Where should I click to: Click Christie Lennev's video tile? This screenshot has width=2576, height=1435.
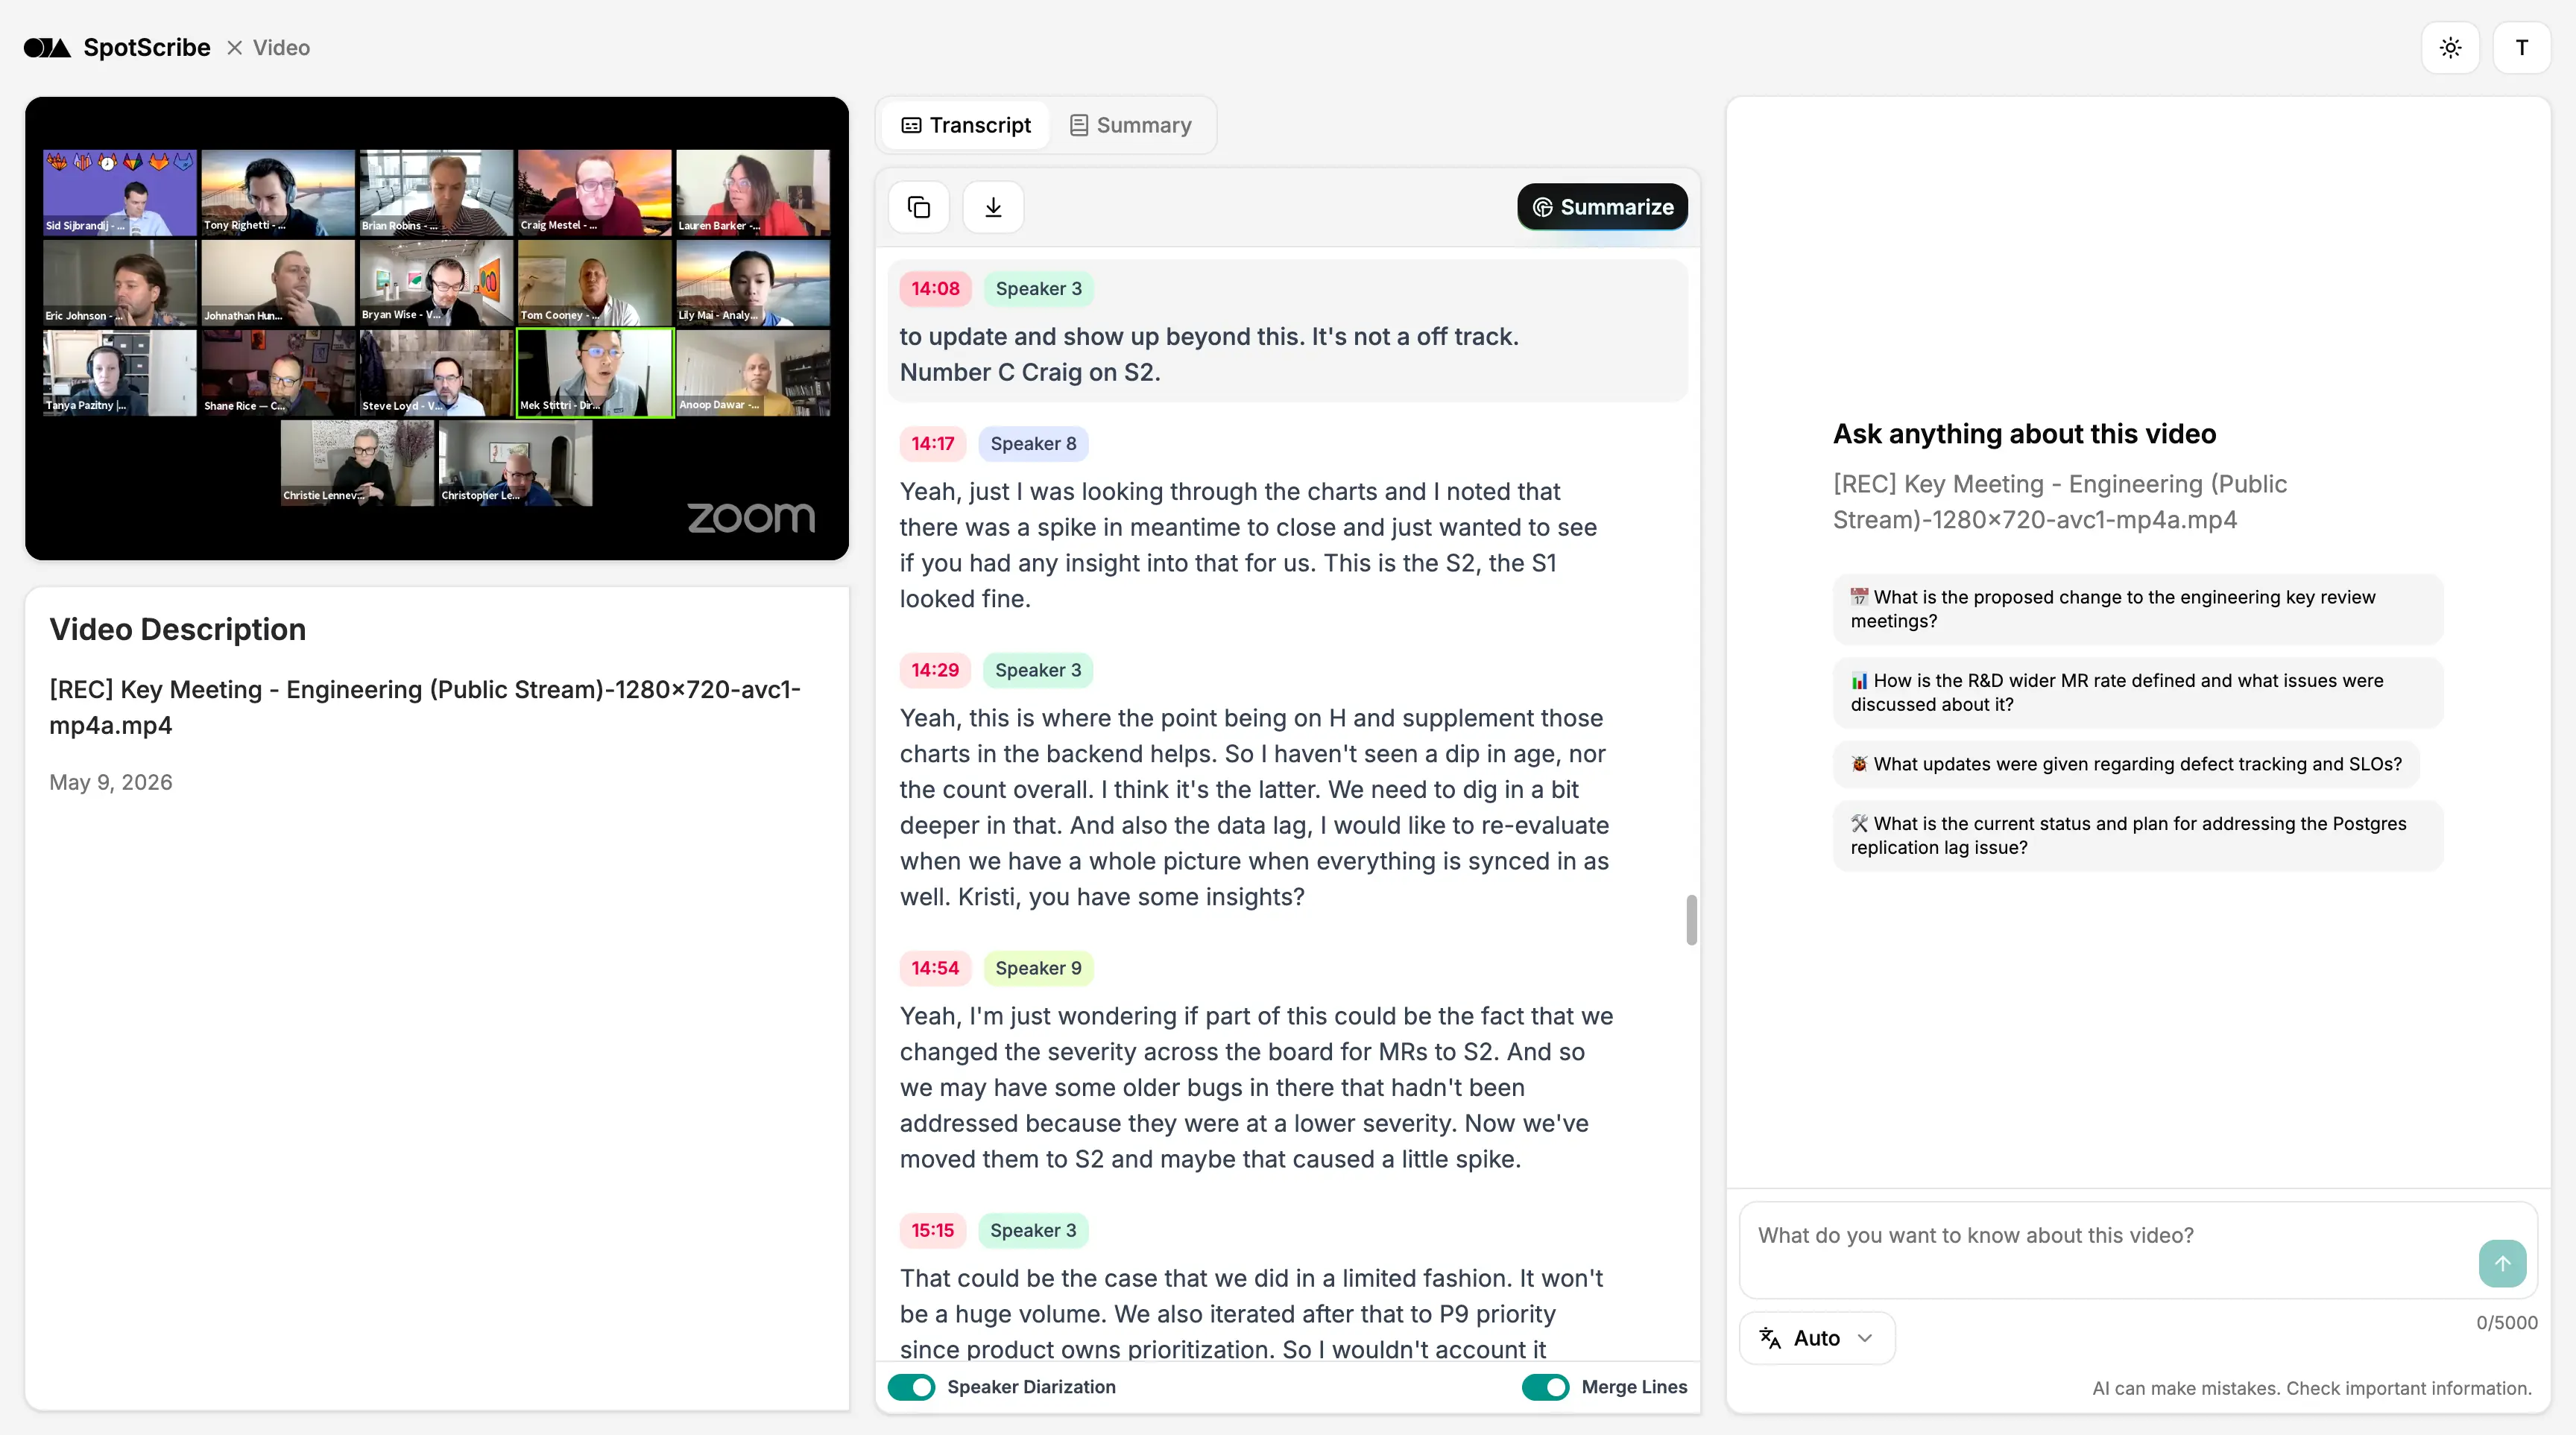point(357,463)
